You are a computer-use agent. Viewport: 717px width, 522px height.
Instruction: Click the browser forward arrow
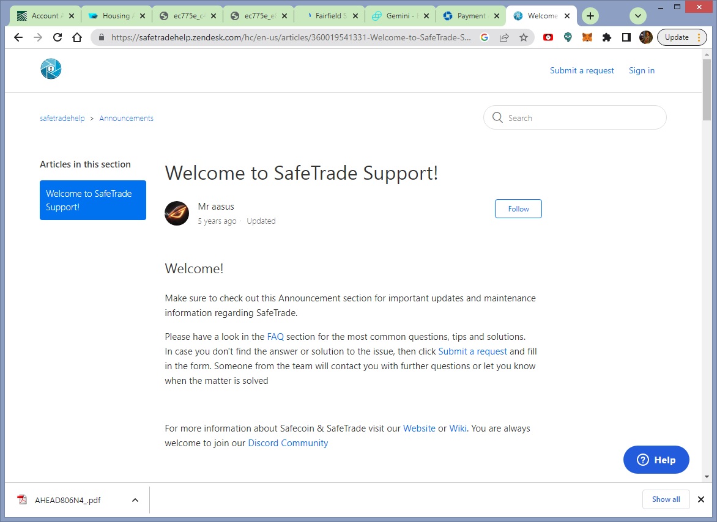point(38,37)
